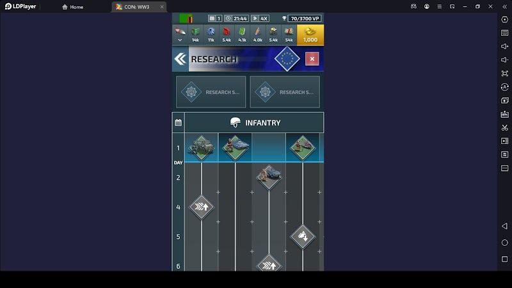Viewport: 512px width, 288px height.
Task: Open victory points 70/3700 VP
Action: coord(301,19)
